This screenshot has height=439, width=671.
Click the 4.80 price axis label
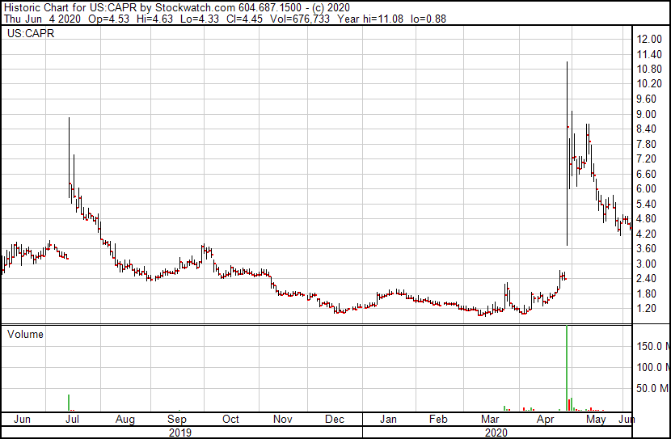coord(646,218)
